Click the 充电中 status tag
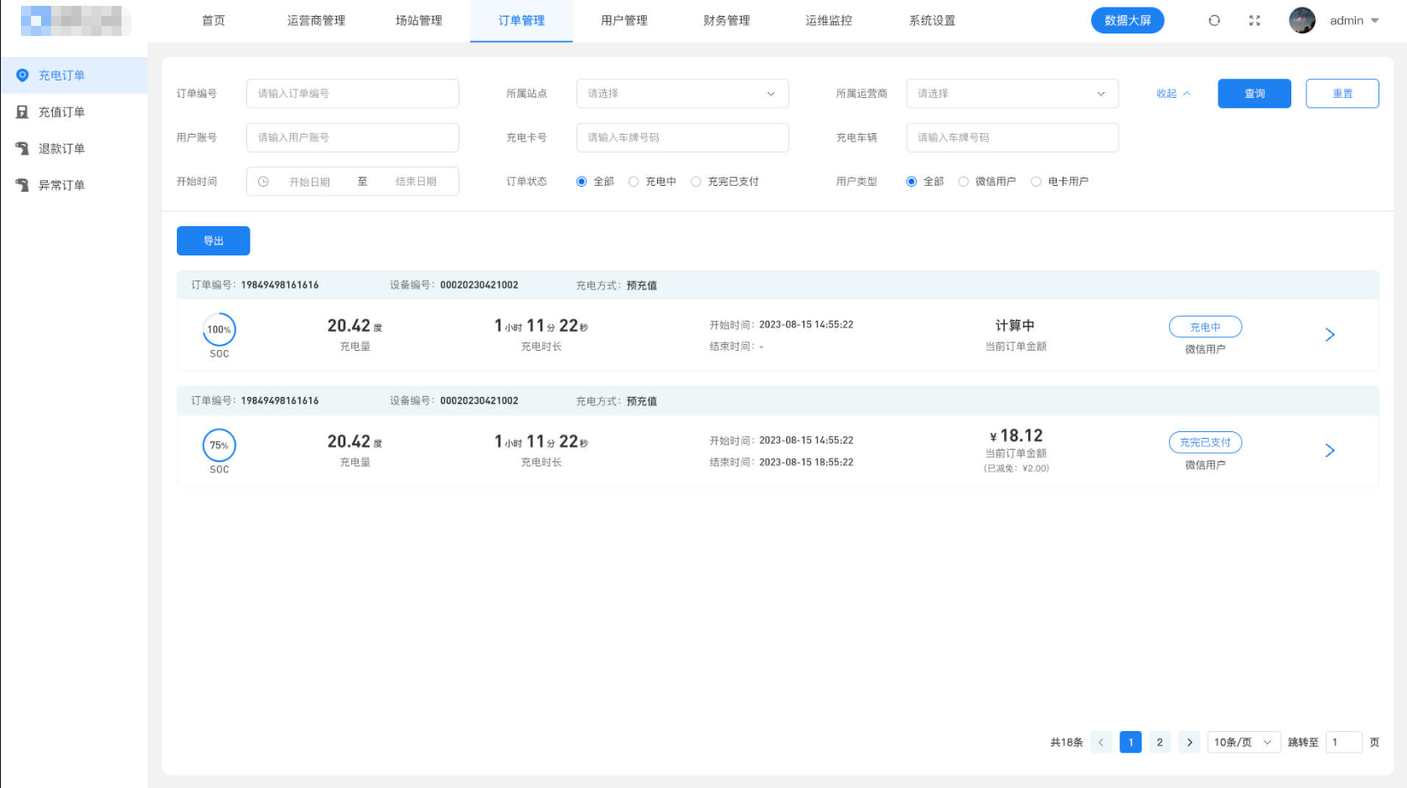 [1205, 327]
